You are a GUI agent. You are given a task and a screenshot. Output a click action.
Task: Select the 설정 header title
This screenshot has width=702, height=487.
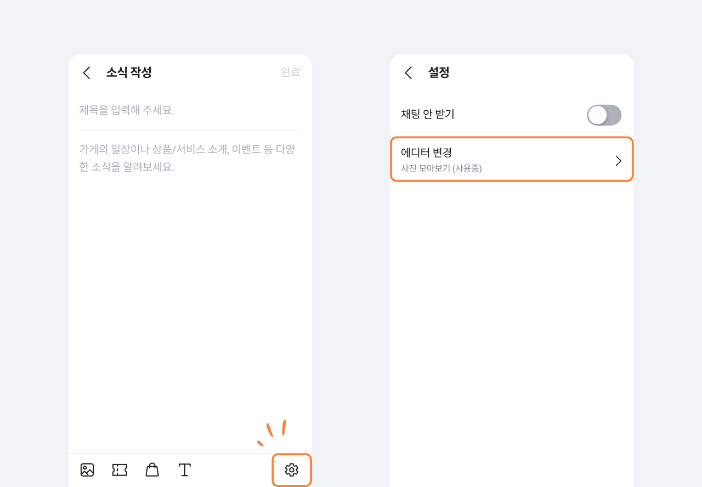[x=439, y=72]
